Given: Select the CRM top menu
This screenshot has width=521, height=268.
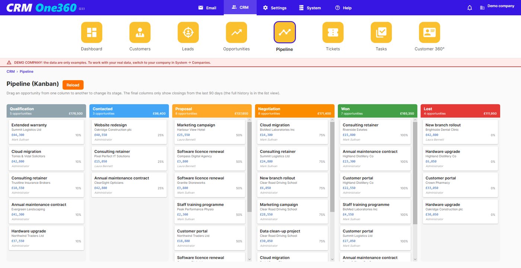Looking at the screenshot, I should (x=240, y=7).
